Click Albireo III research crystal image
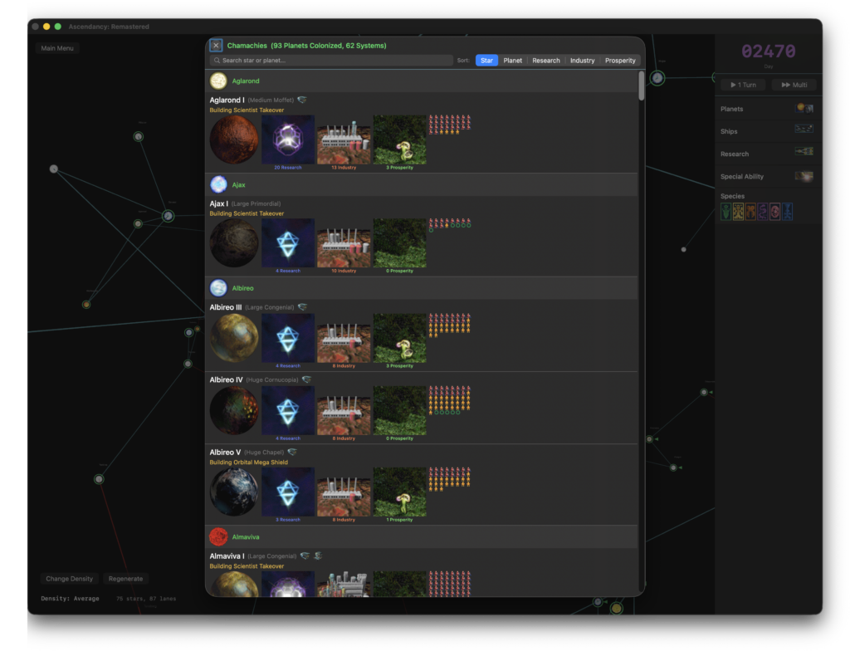850x651 pixels. [x=288, y=338]
